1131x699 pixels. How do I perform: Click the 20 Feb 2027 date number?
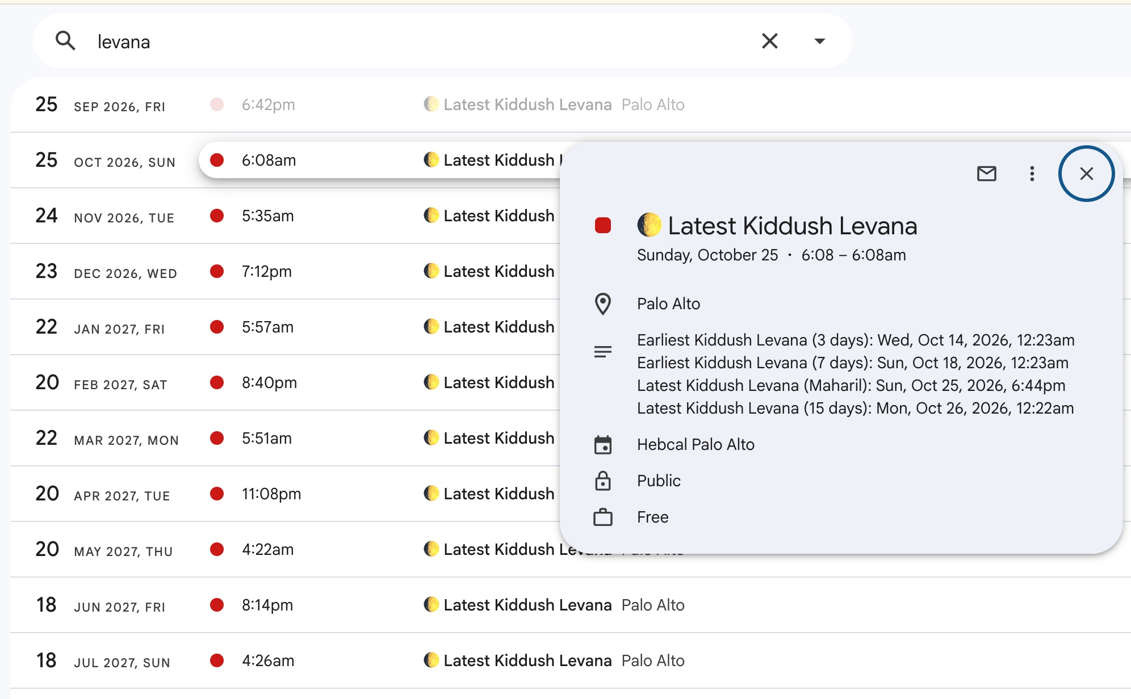point(47,382)
